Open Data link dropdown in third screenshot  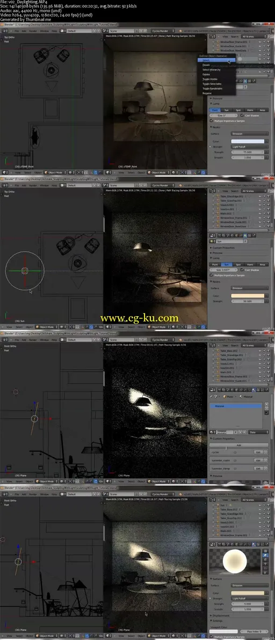coord(259,432)
